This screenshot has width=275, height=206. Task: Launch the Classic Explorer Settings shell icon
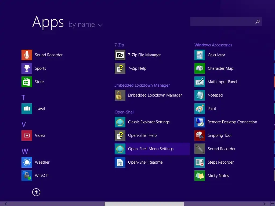[x=120, y=122]
